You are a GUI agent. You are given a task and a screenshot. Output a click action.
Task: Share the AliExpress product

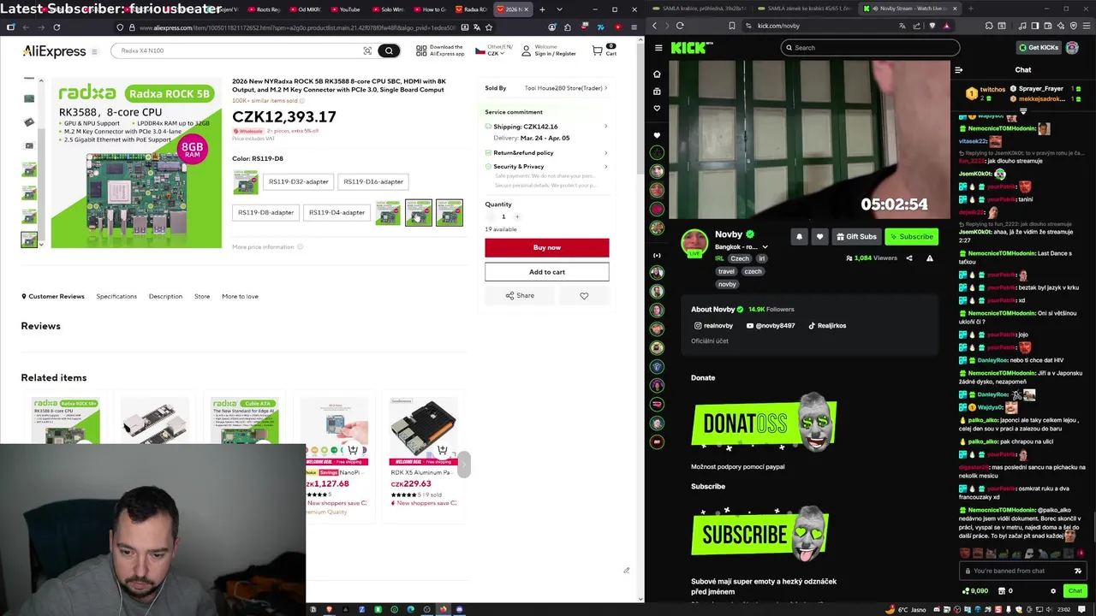point(520,295)
